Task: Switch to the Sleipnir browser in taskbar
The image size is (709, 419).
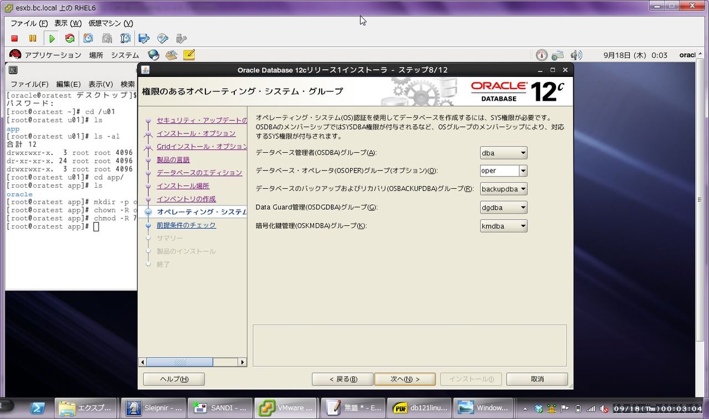Action: 153,408
